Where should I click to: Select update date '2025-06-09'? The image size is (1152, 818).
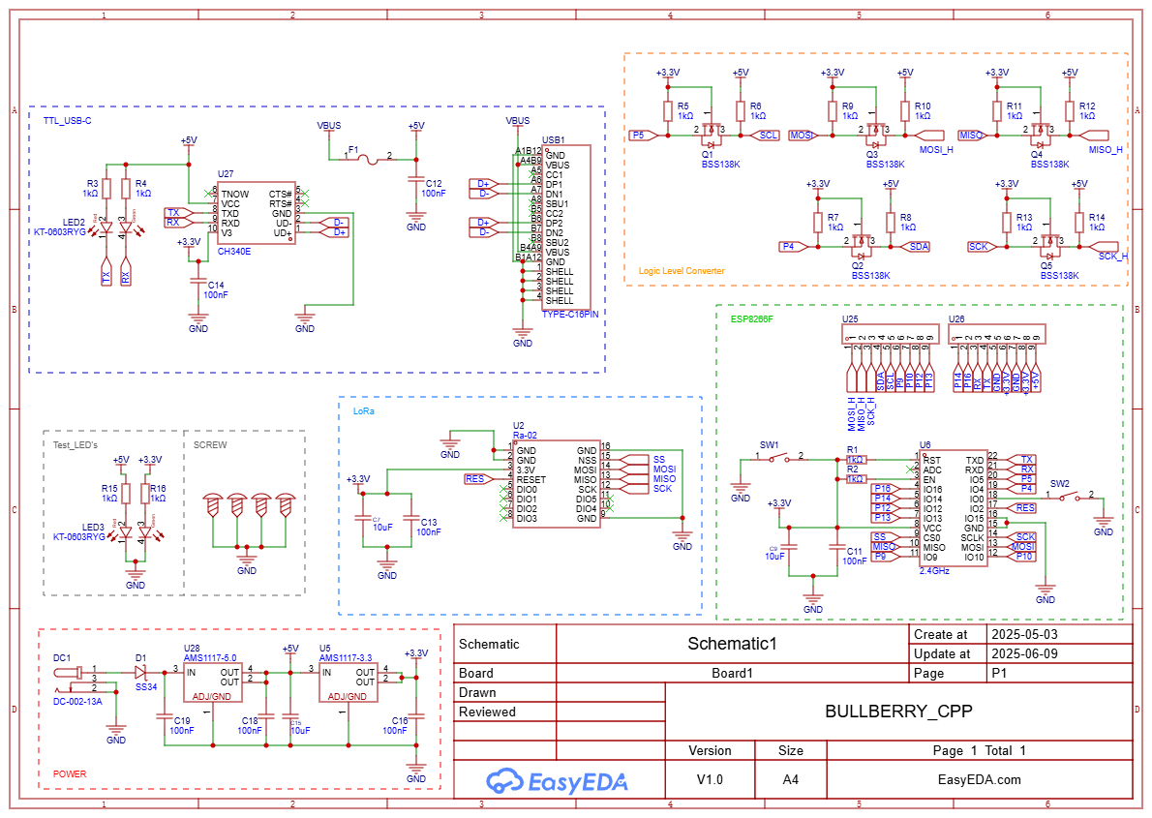coord(1024,654)
